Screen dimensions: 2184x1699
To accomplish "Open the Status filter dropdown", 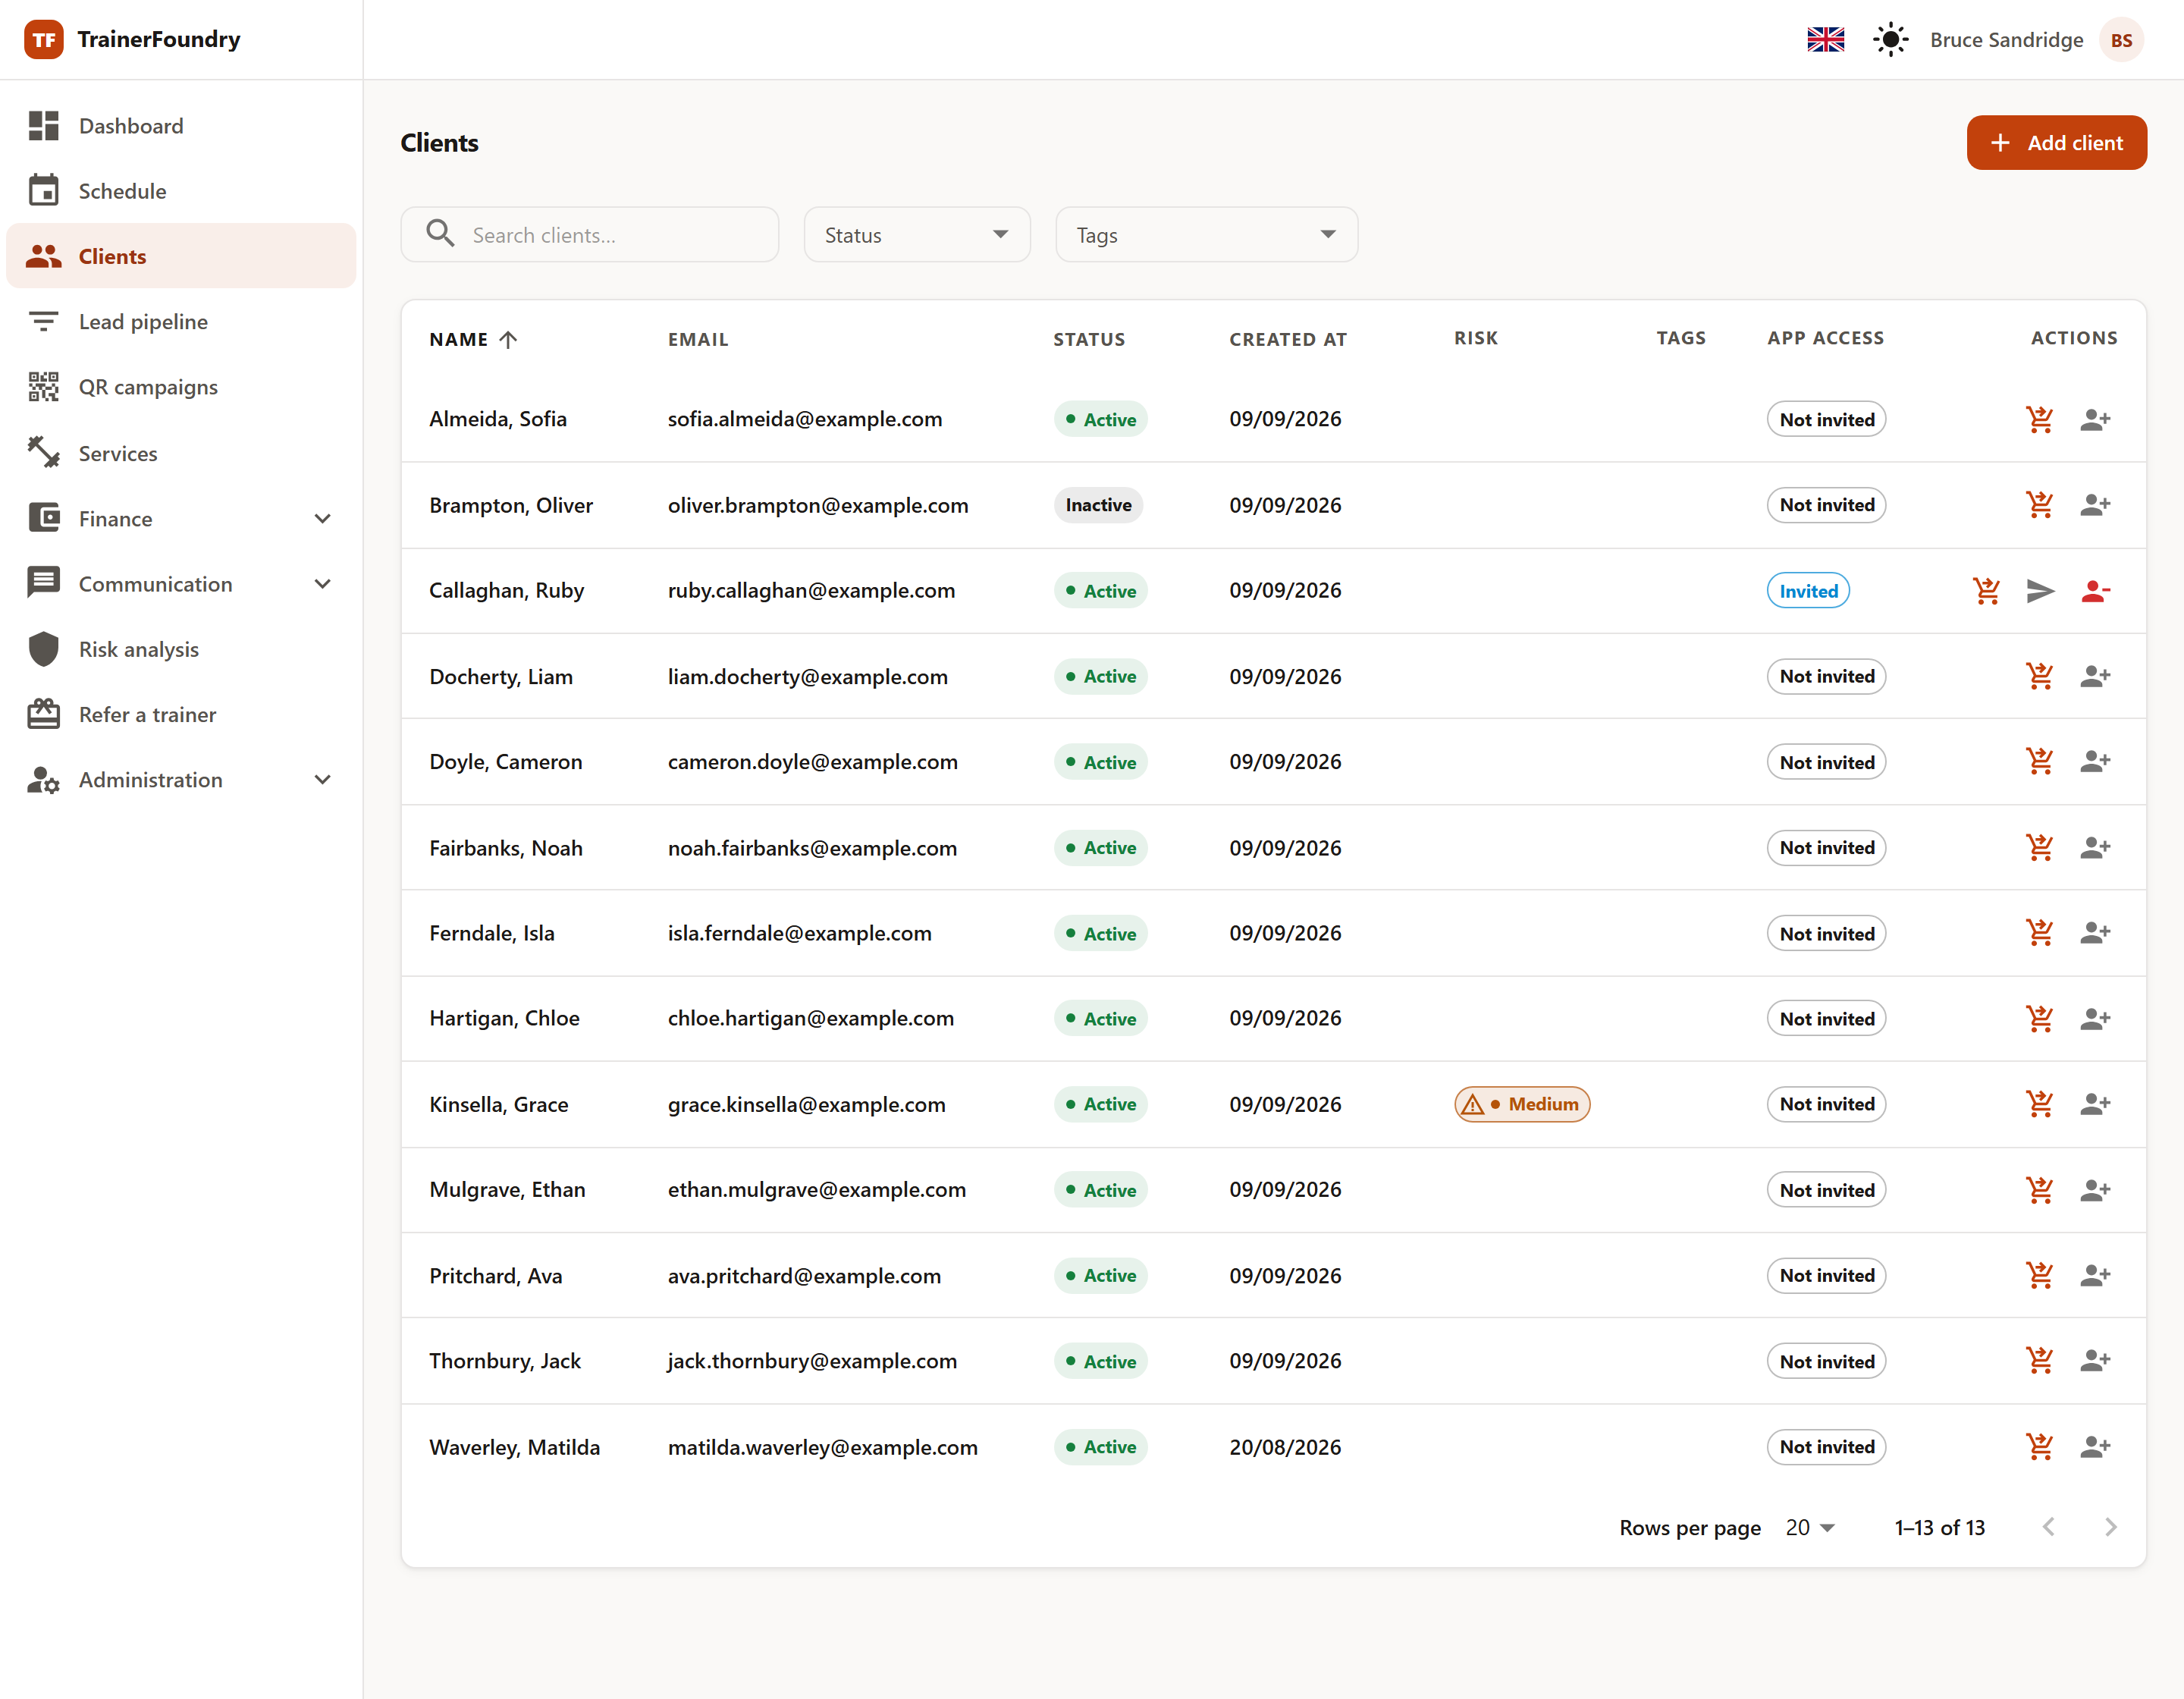I will click(916, 235).
